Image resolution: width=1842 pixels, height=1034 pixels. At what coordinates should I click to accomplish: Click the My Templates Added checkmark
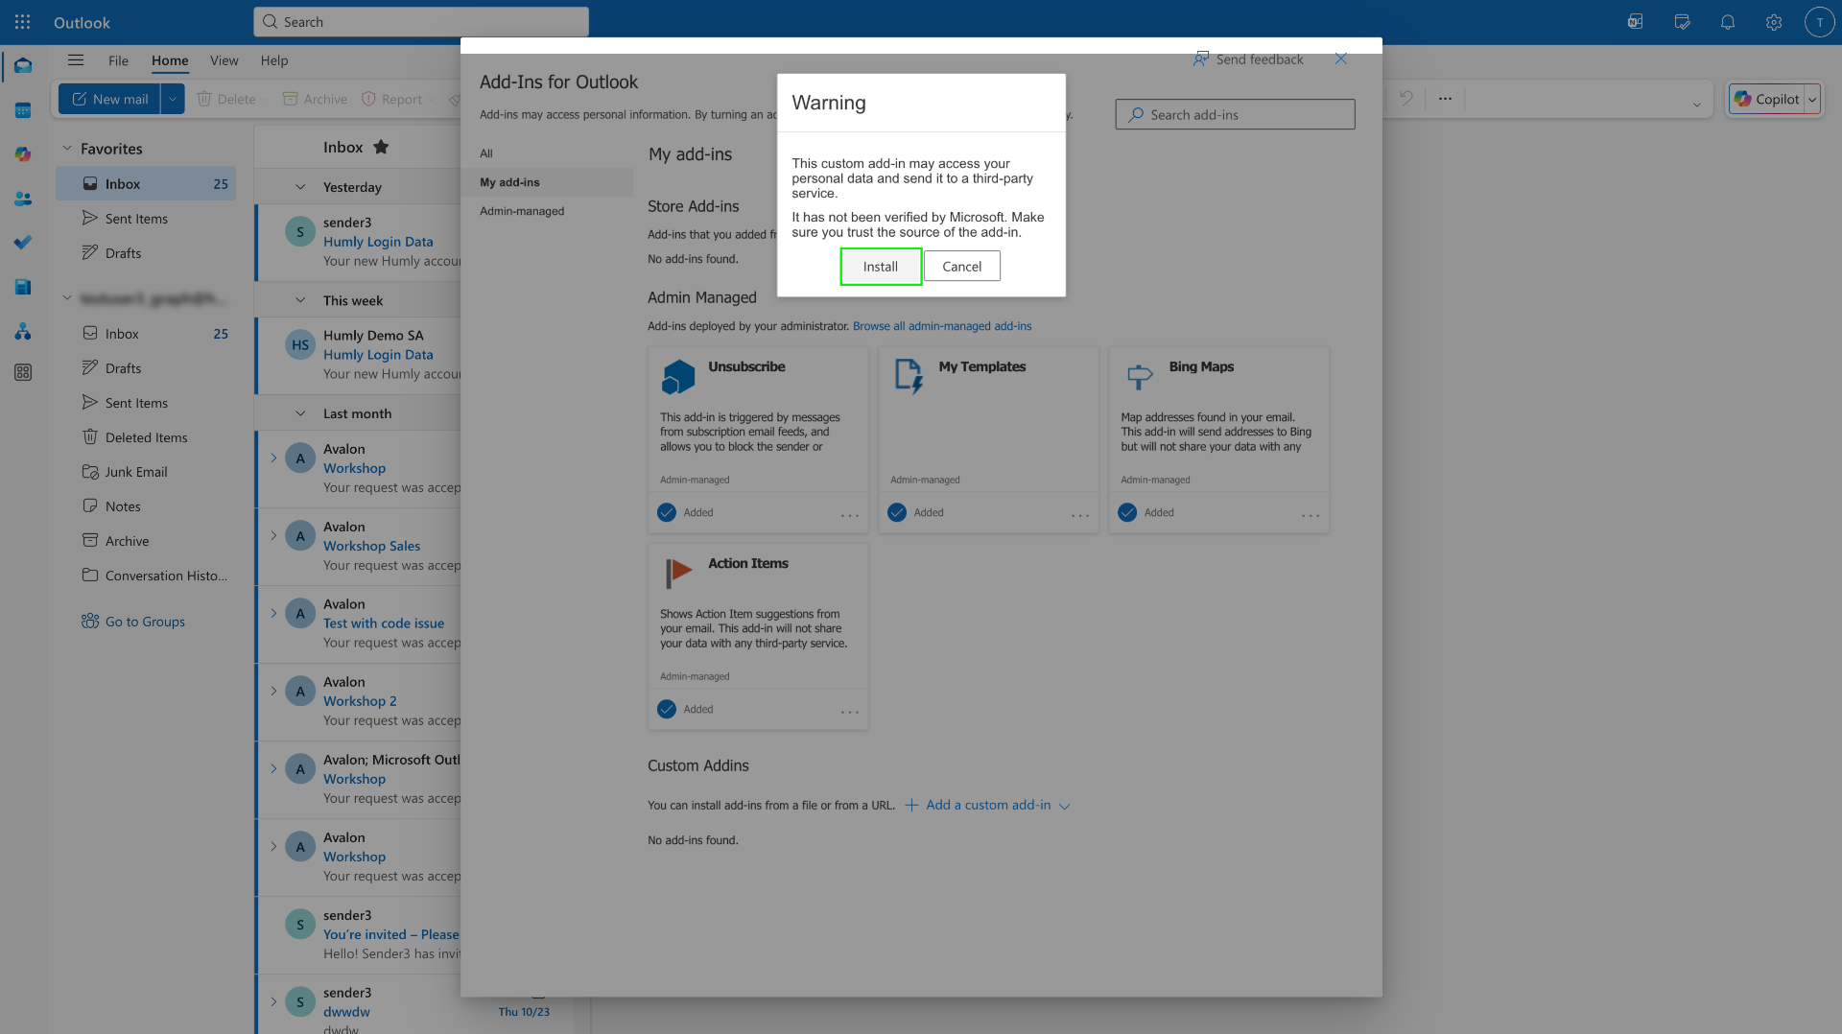[x=897, y=512]
